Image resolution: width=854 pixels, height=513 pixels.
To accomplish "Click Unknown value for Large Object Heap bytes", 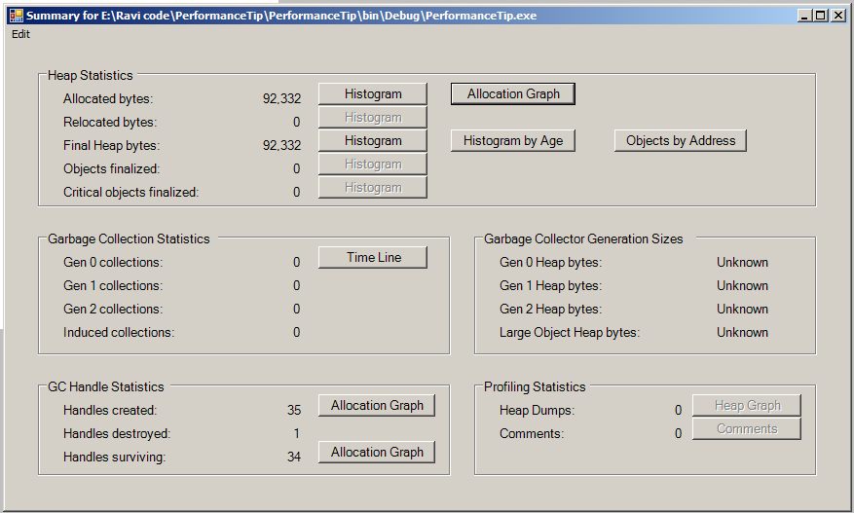I will click(742, 332).
